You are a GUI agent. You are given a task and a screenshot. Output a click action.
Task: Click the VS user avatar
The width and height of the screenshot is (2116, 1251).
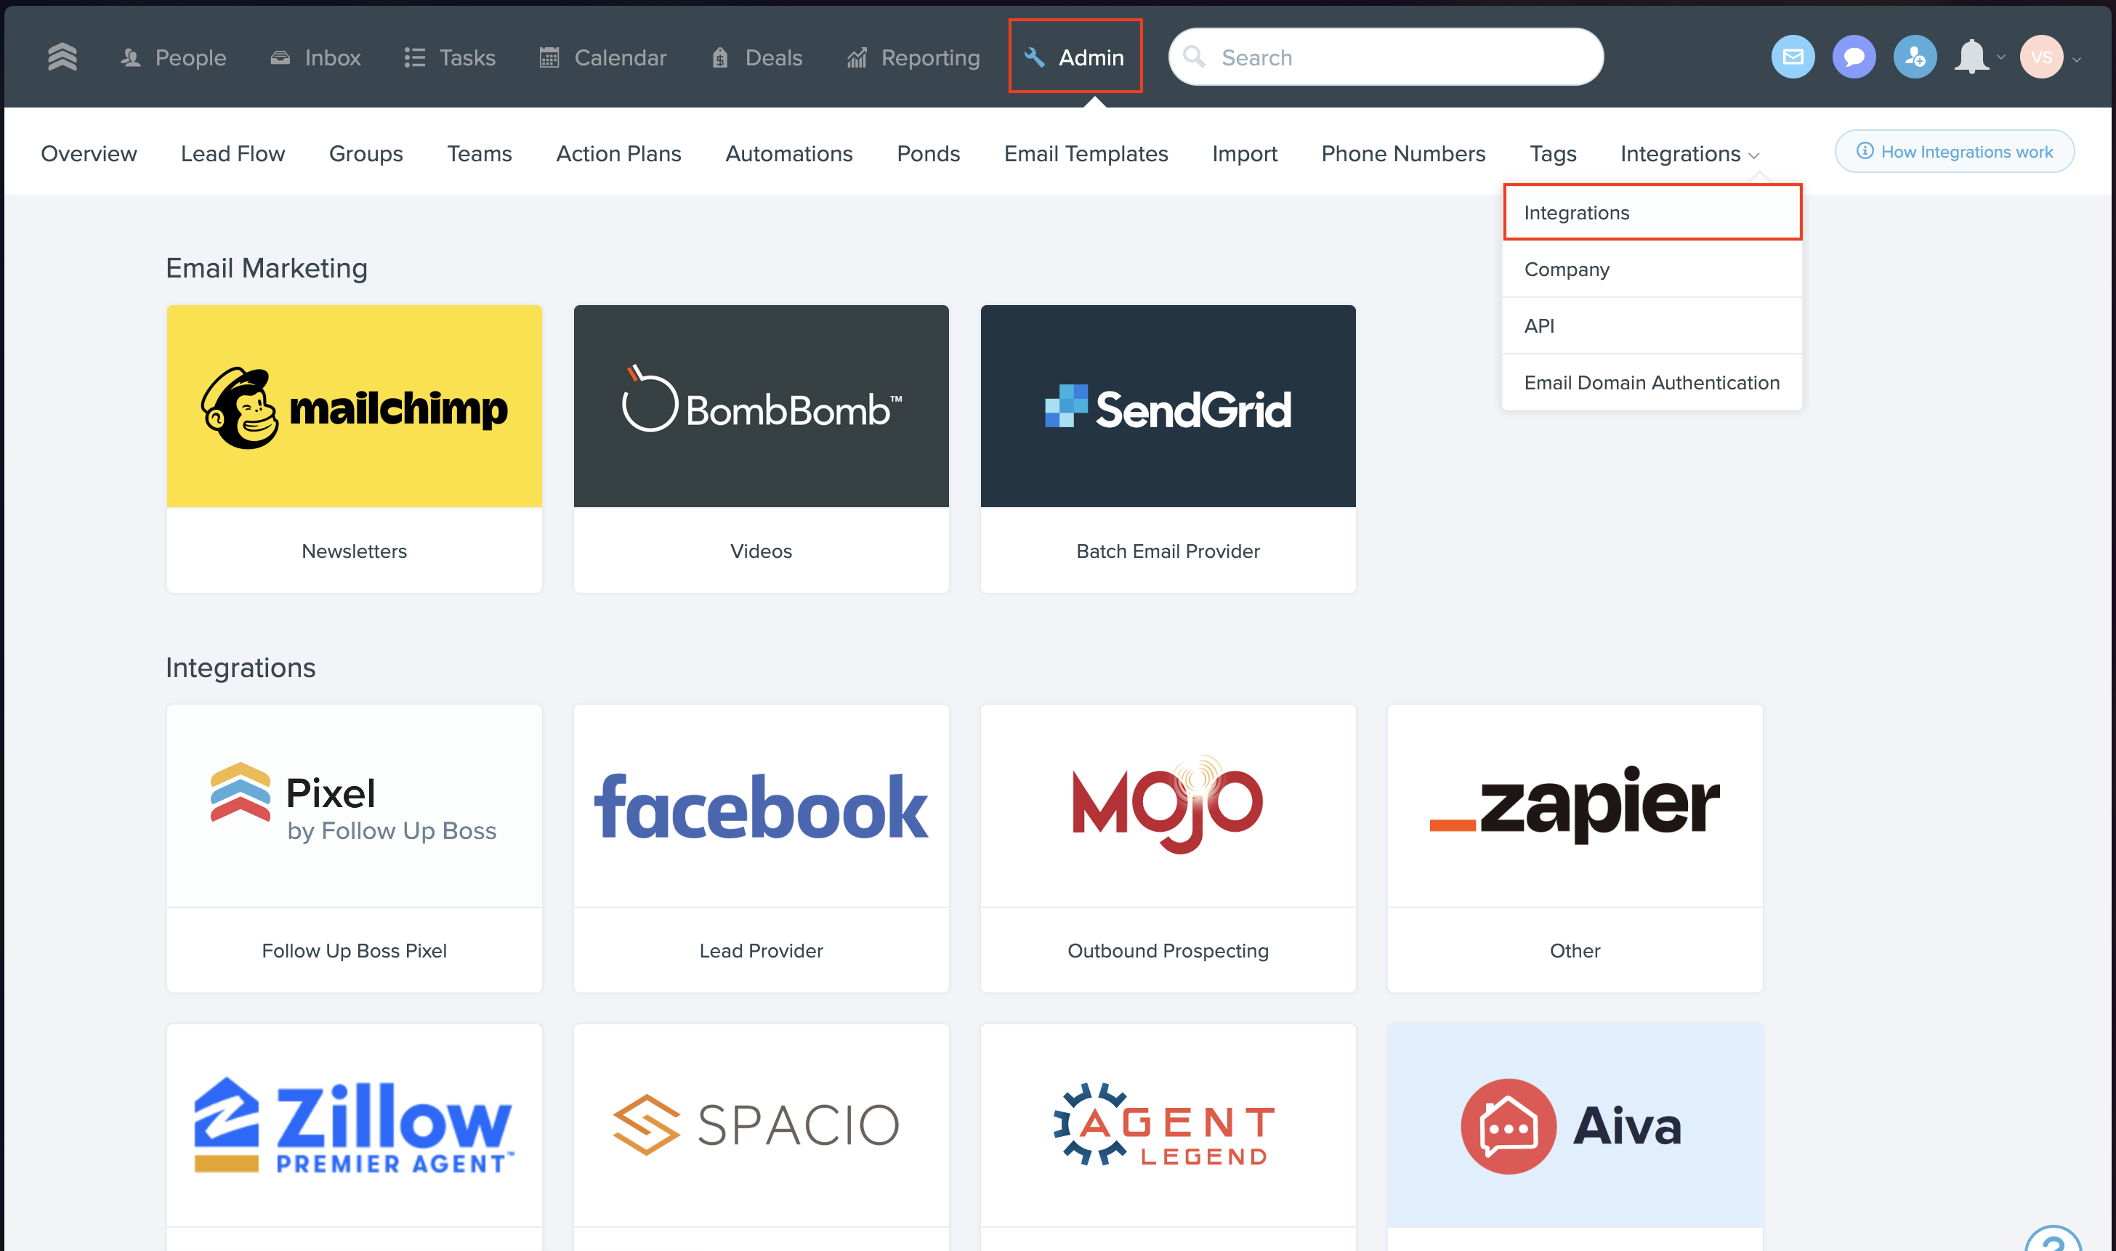pos(2041,57)
